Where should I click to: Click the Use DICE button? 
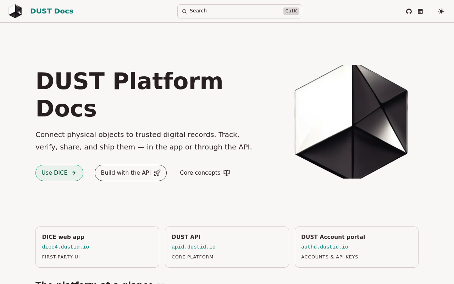point(59,173)
